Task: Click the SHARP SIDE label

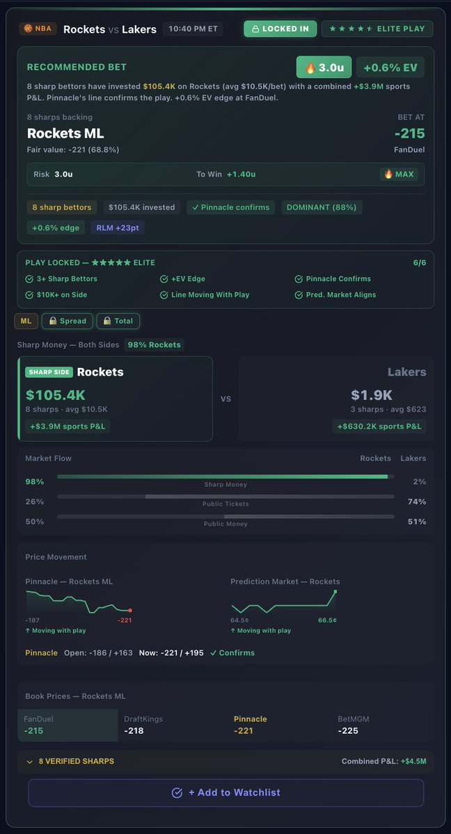Action: click(x=49, y=372)
